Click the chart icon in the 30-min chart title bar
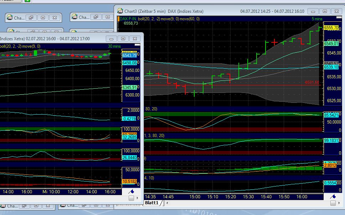This screenshot has width=345, height=215. click(x=1, y=38)
